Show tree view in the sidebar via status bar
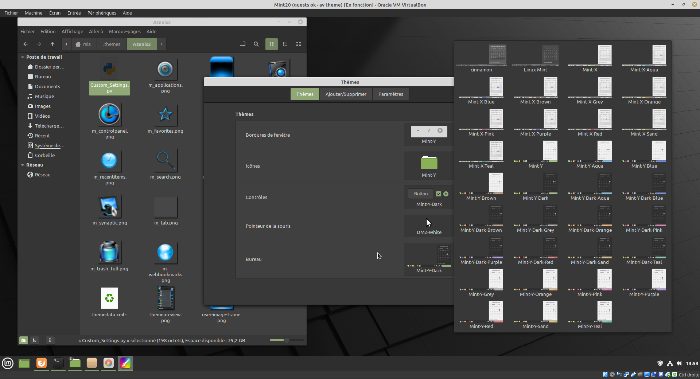Screen dimensions: 700x379 point(35,340)
